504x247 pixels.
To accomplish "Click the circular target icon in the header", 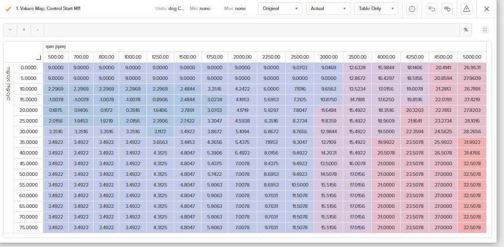I will [x=413, y=9].
